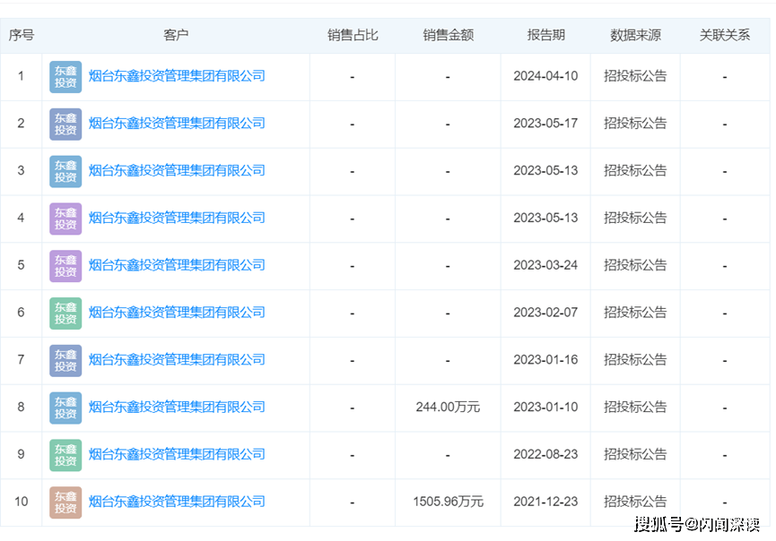Click the 244.00万元 sales amount cell
Image resolution: width=776 pixels, height=541 pixels.
[448, 407]
